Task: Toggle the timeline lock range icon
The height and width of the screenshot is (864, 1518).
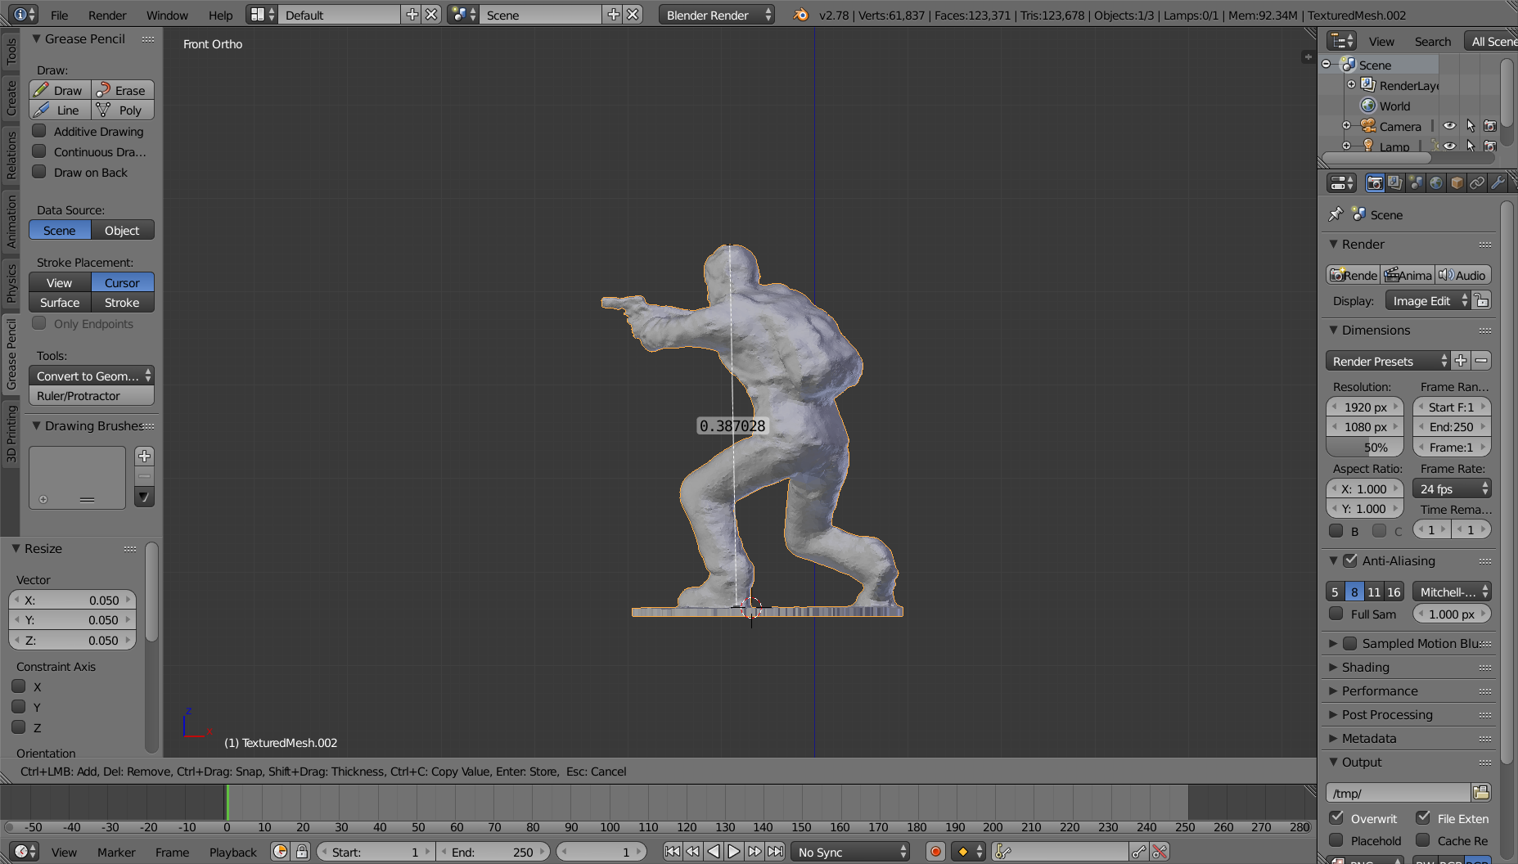Action: pyautogui.click(x=301, y=852)
